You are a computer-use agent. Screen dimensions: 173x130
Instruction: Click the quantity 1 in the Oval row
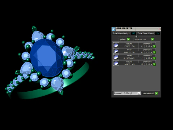142,58
